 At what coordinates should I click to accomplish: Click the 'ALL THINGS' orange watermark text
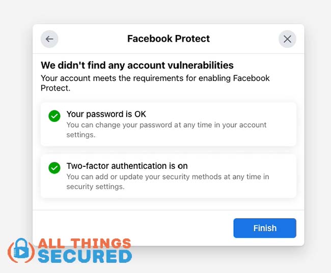click(85, 244)
